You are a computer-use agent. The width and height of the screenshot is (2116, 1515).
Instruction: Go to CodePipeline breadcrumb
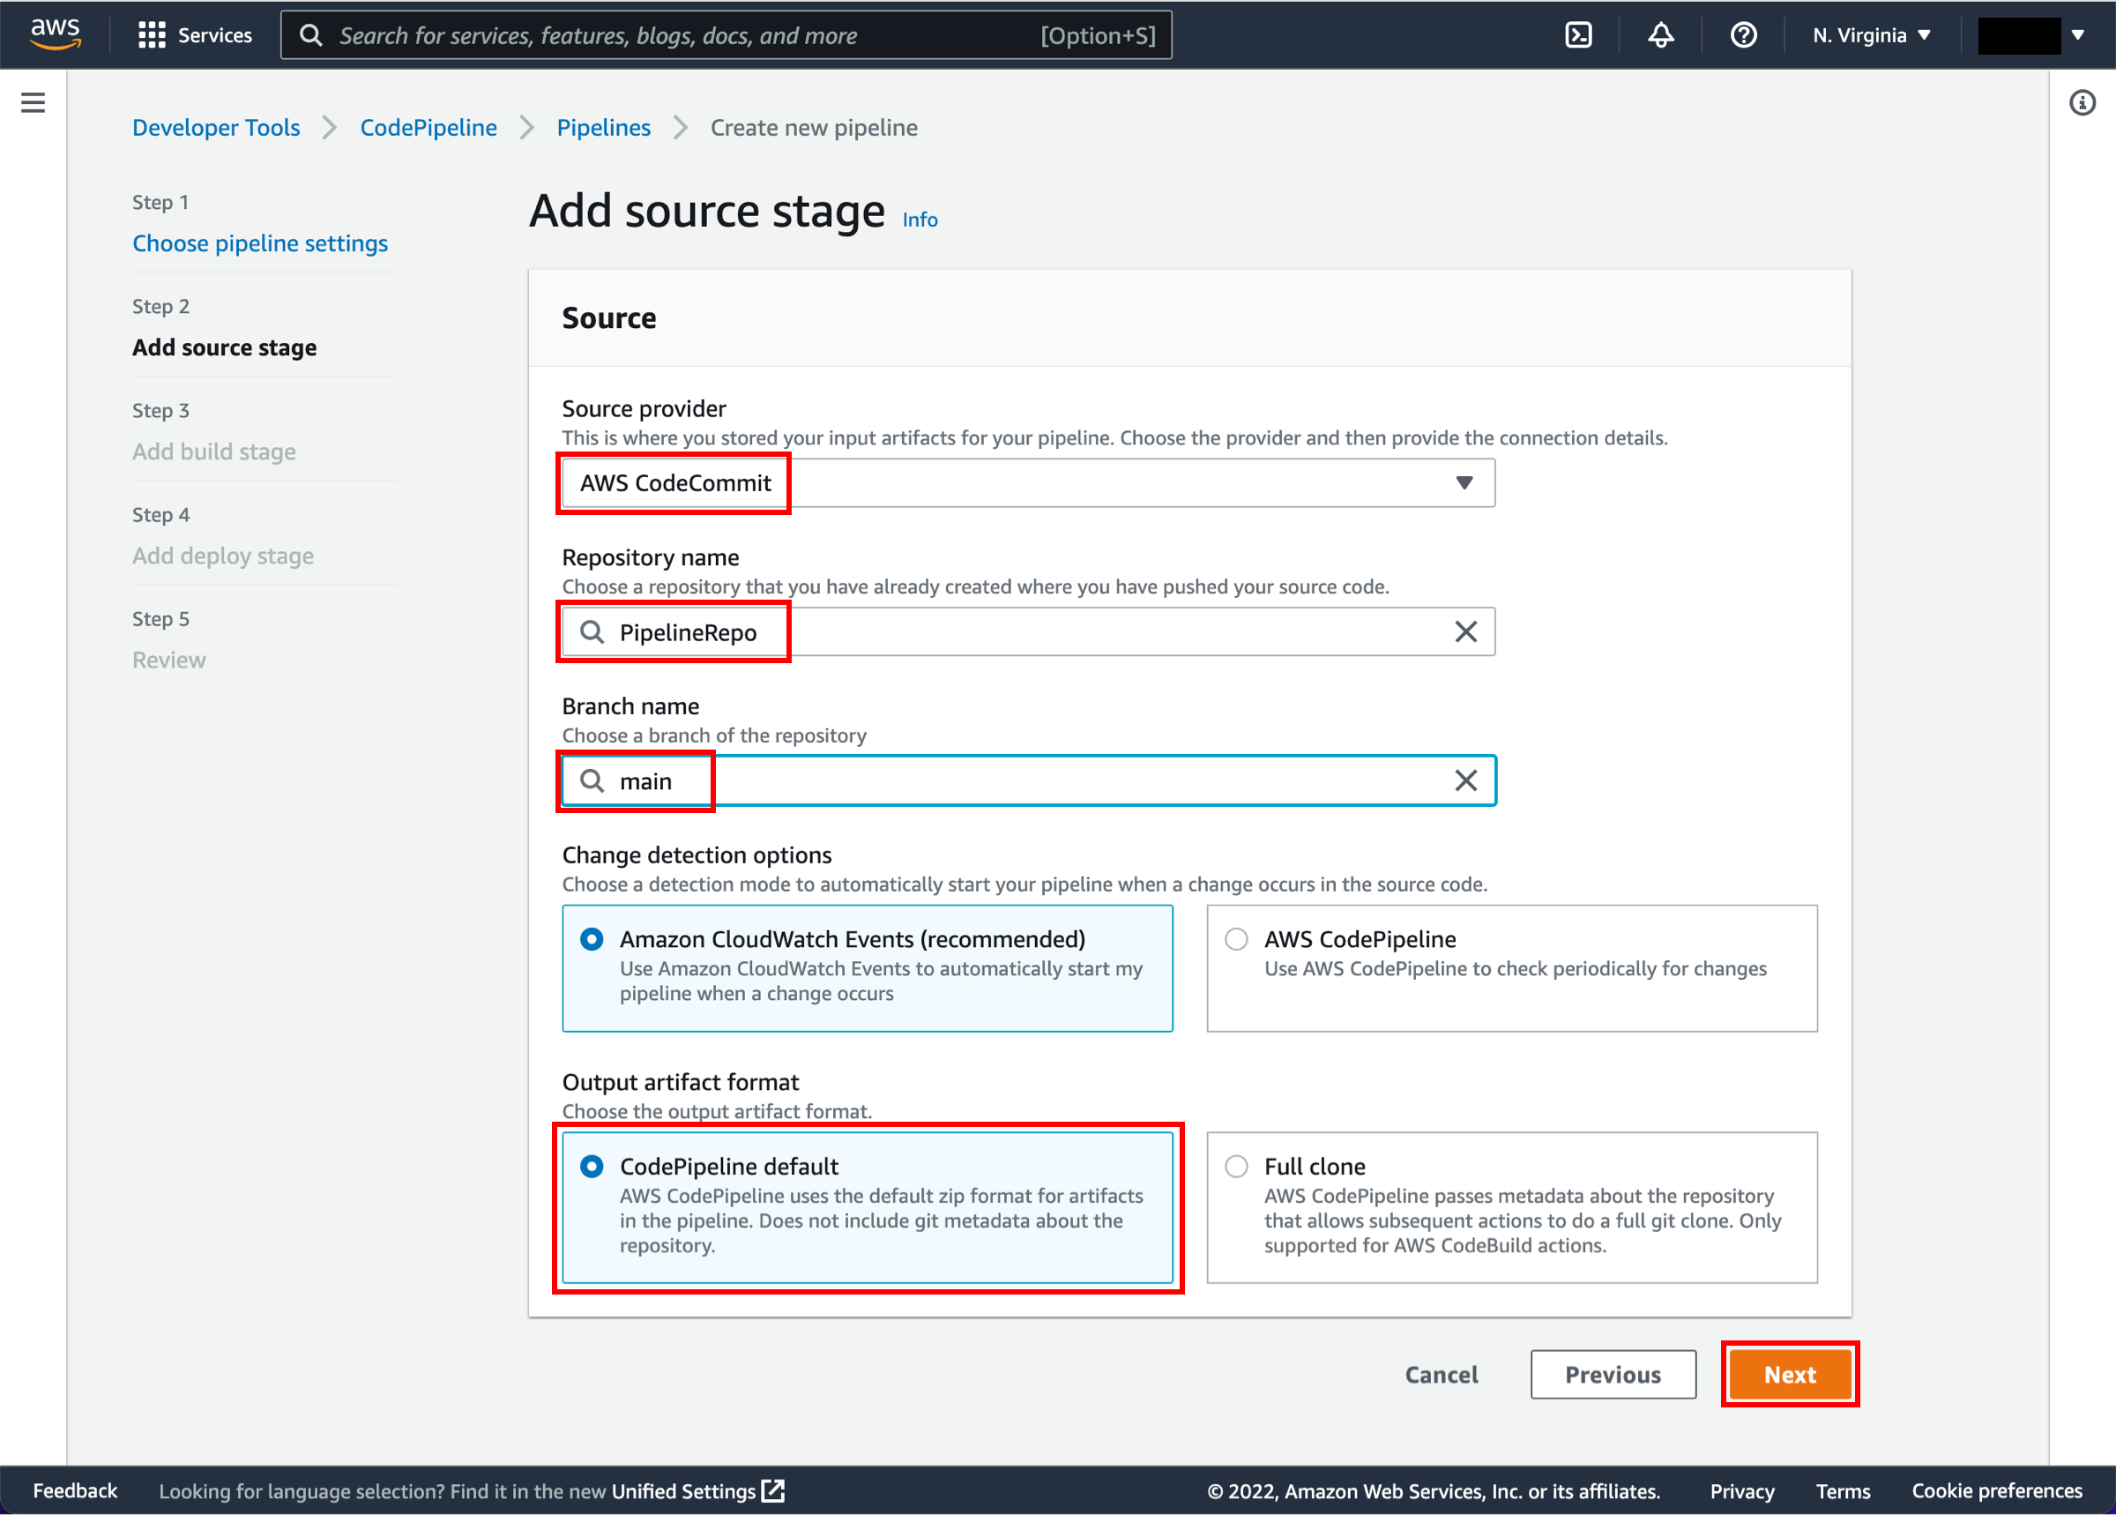click(428, 128)
